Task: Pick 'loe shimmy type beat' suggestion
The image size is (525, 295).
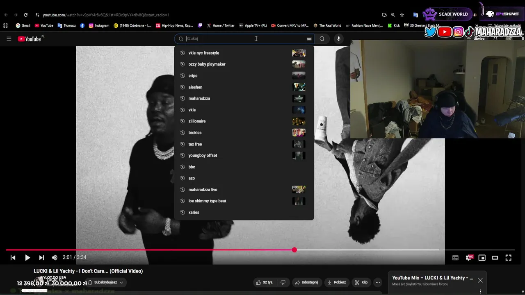Action: click(x=244, y=201)
